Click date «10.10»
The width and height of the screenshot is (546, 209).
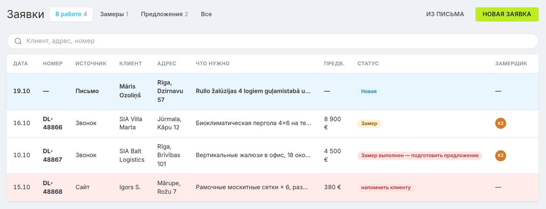pos(22,155)
